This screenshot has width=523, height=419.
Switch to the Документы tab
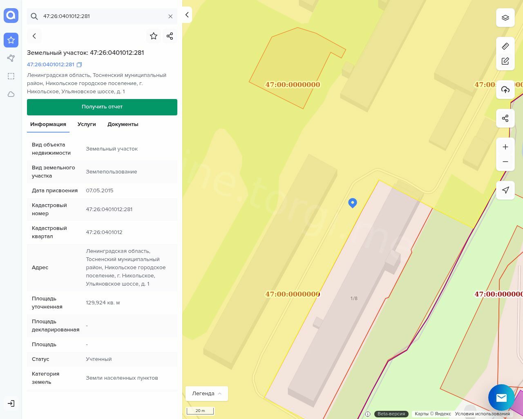coord(123,124)
